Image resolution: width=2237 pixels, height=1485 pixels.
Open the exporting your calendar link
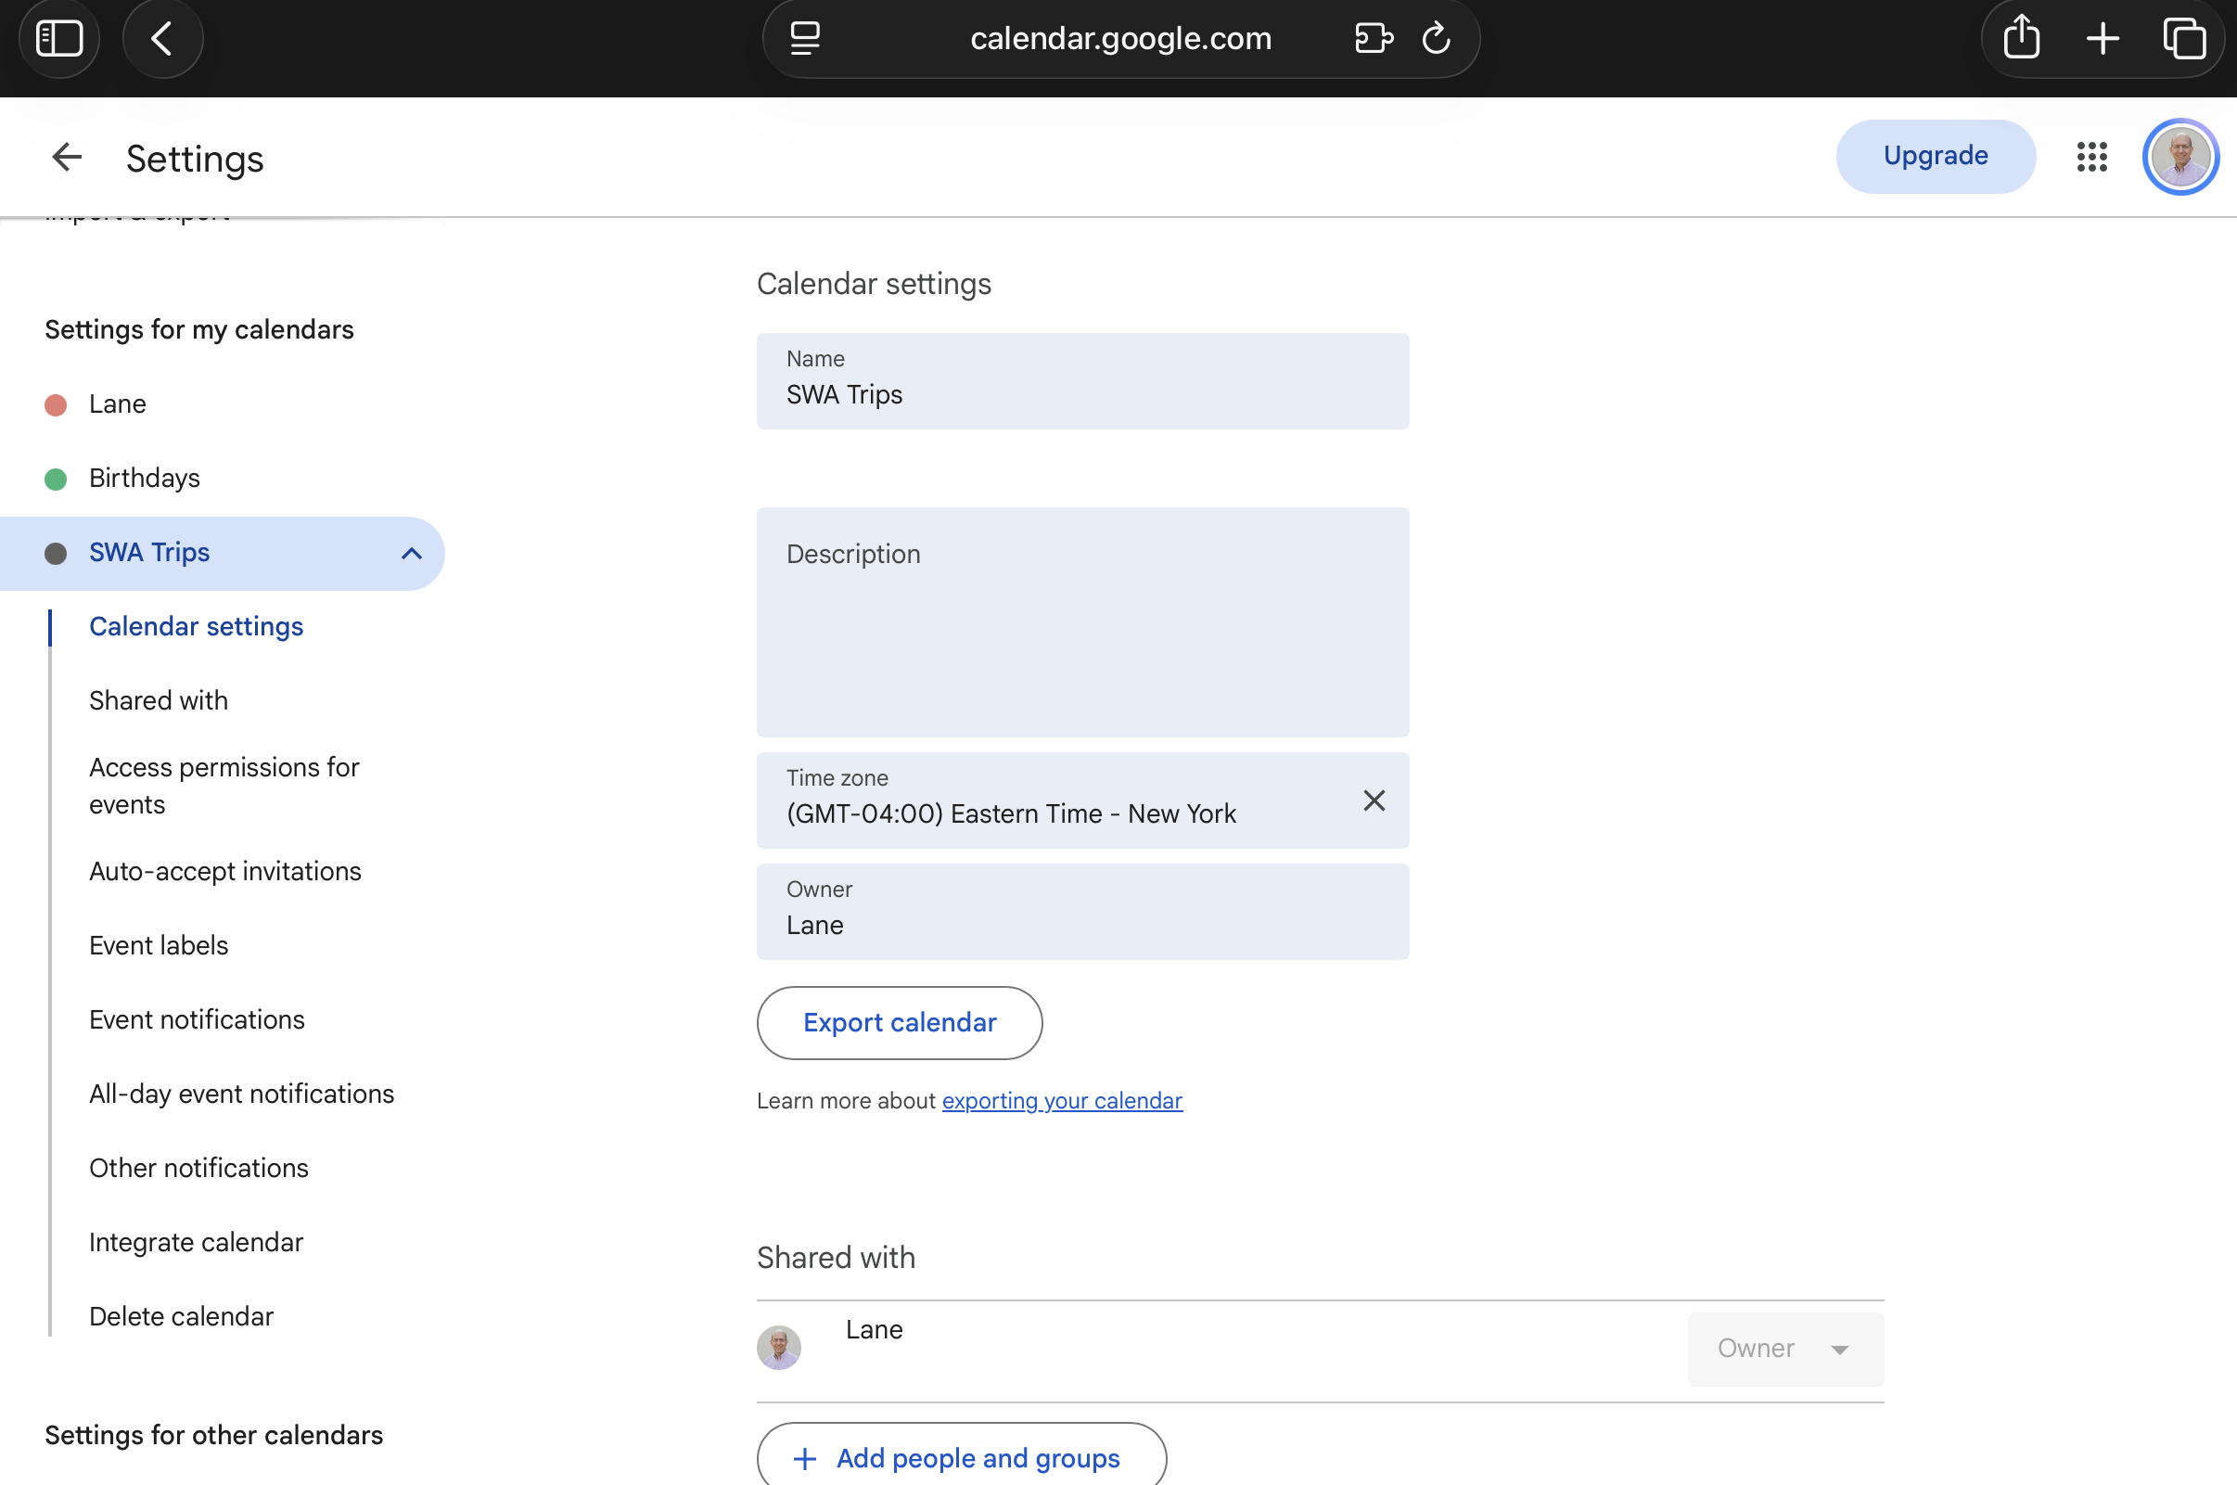coord(1061,1100)
